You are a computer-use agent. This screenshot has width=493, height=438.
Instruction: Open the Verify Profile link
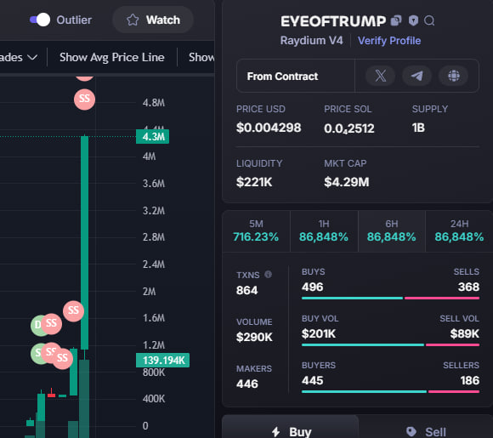click(389, 41)
